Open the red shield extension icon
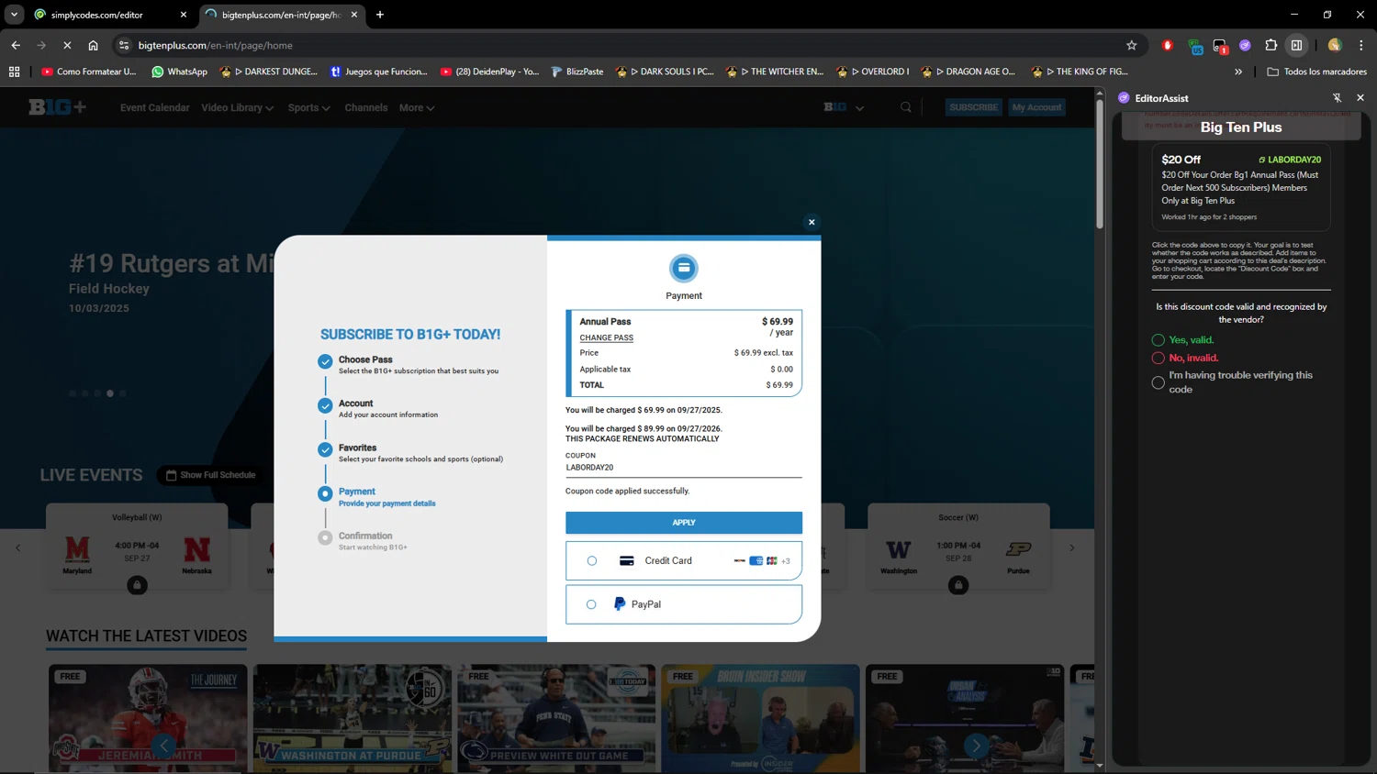Image resolution: width=1377 pixels, height=774 pixels. coord(1168,45)
